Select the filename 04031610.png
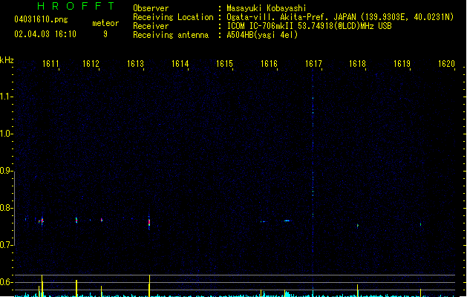Image resolution: width=467 pixels, height=297 pixels. coord(41,19)
